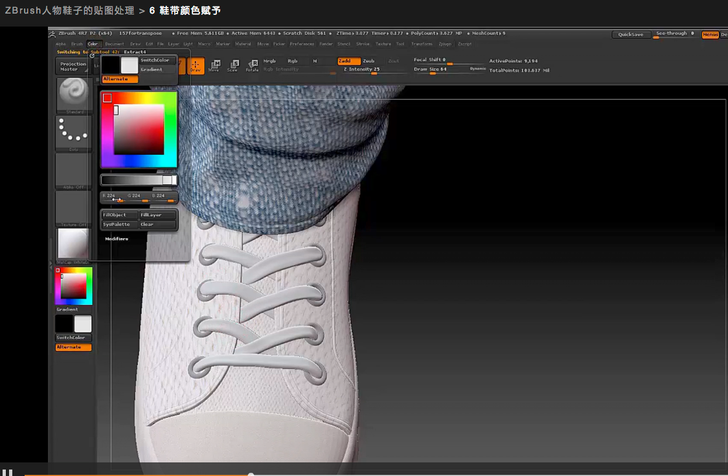
Task: Open the Alpha menu
Action: coord(61,44)
